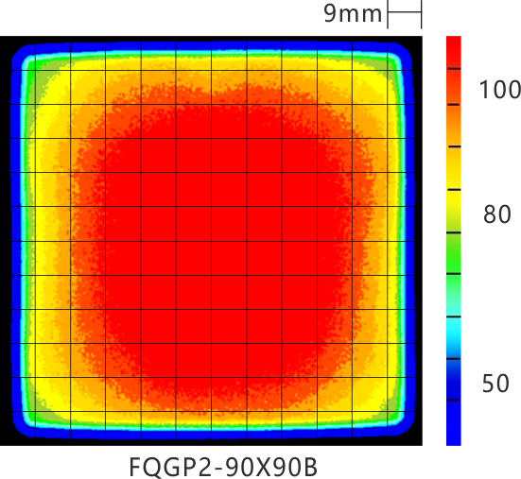This screenshot has height=479, width=521.
Task: Select the 80 label on color scale
Action: pos(496,214)
